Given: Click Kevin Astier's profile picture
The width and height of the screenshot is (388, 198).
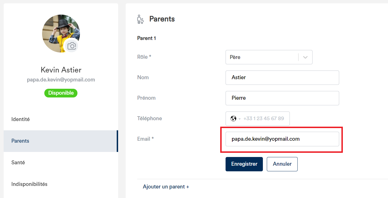Looking at the screenshot, I should 61,33.
